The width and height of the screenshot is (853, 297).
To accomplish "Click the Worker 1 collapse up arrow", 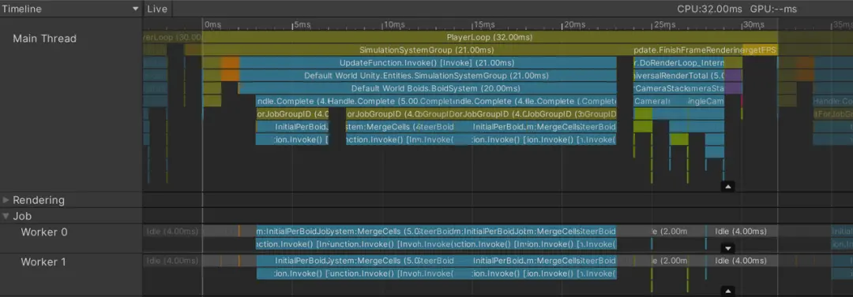I will [728, 291].
